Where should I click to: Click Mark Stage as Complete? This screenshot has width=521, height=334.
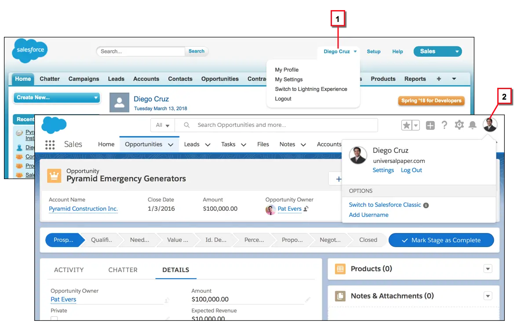tap(441, 240)
